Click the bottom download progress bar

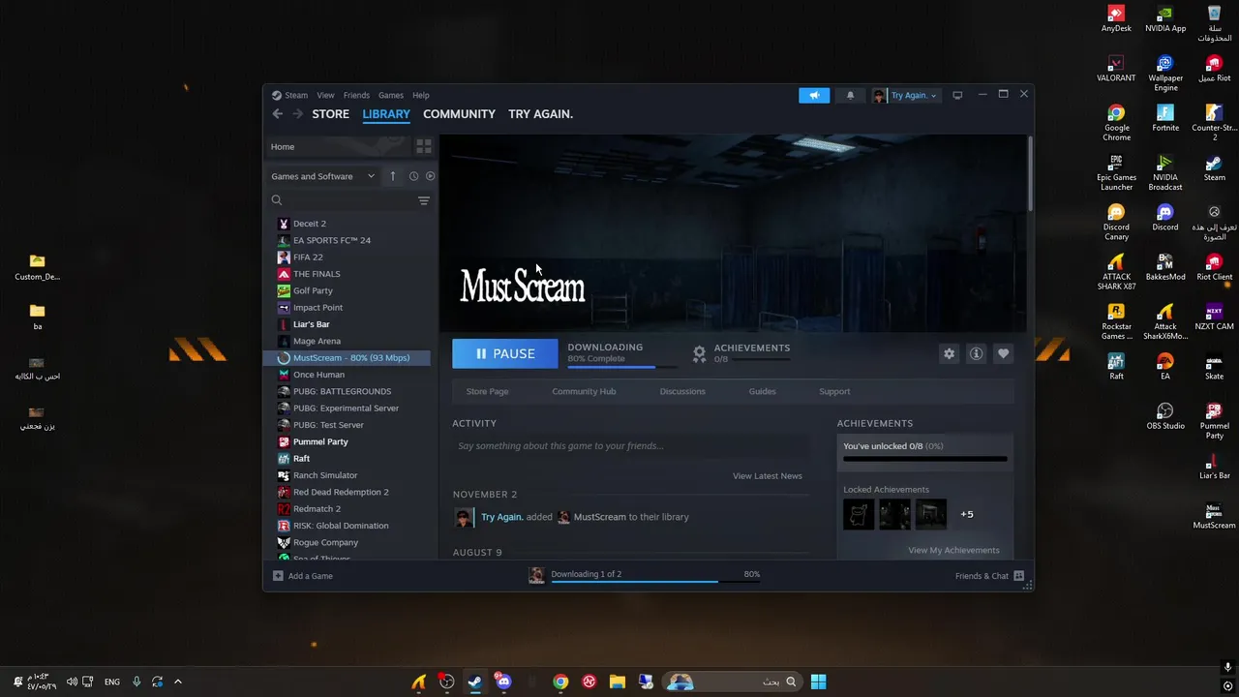pos(655,581)
